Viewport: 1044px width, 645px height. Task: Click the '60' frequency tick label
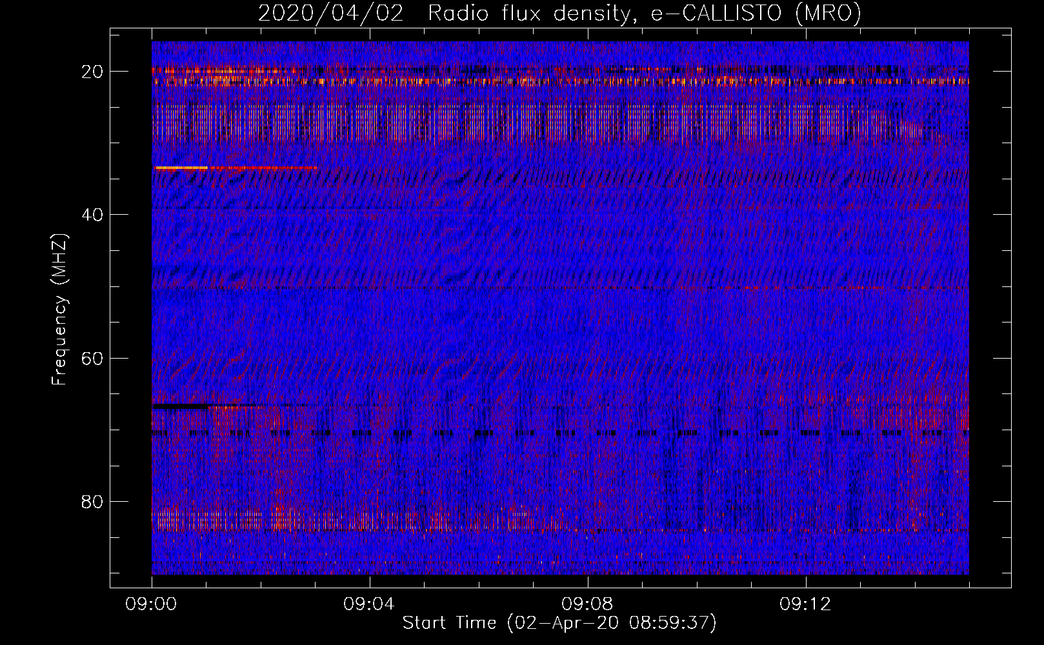click(x=92, y=358)
